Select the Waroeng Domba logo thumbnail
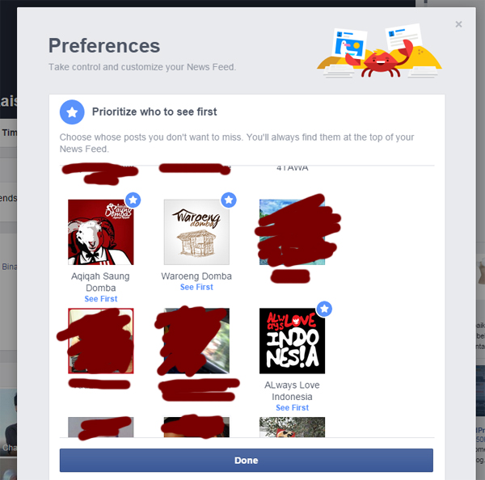This screenshot has height=480, width=485. (196, 232)
